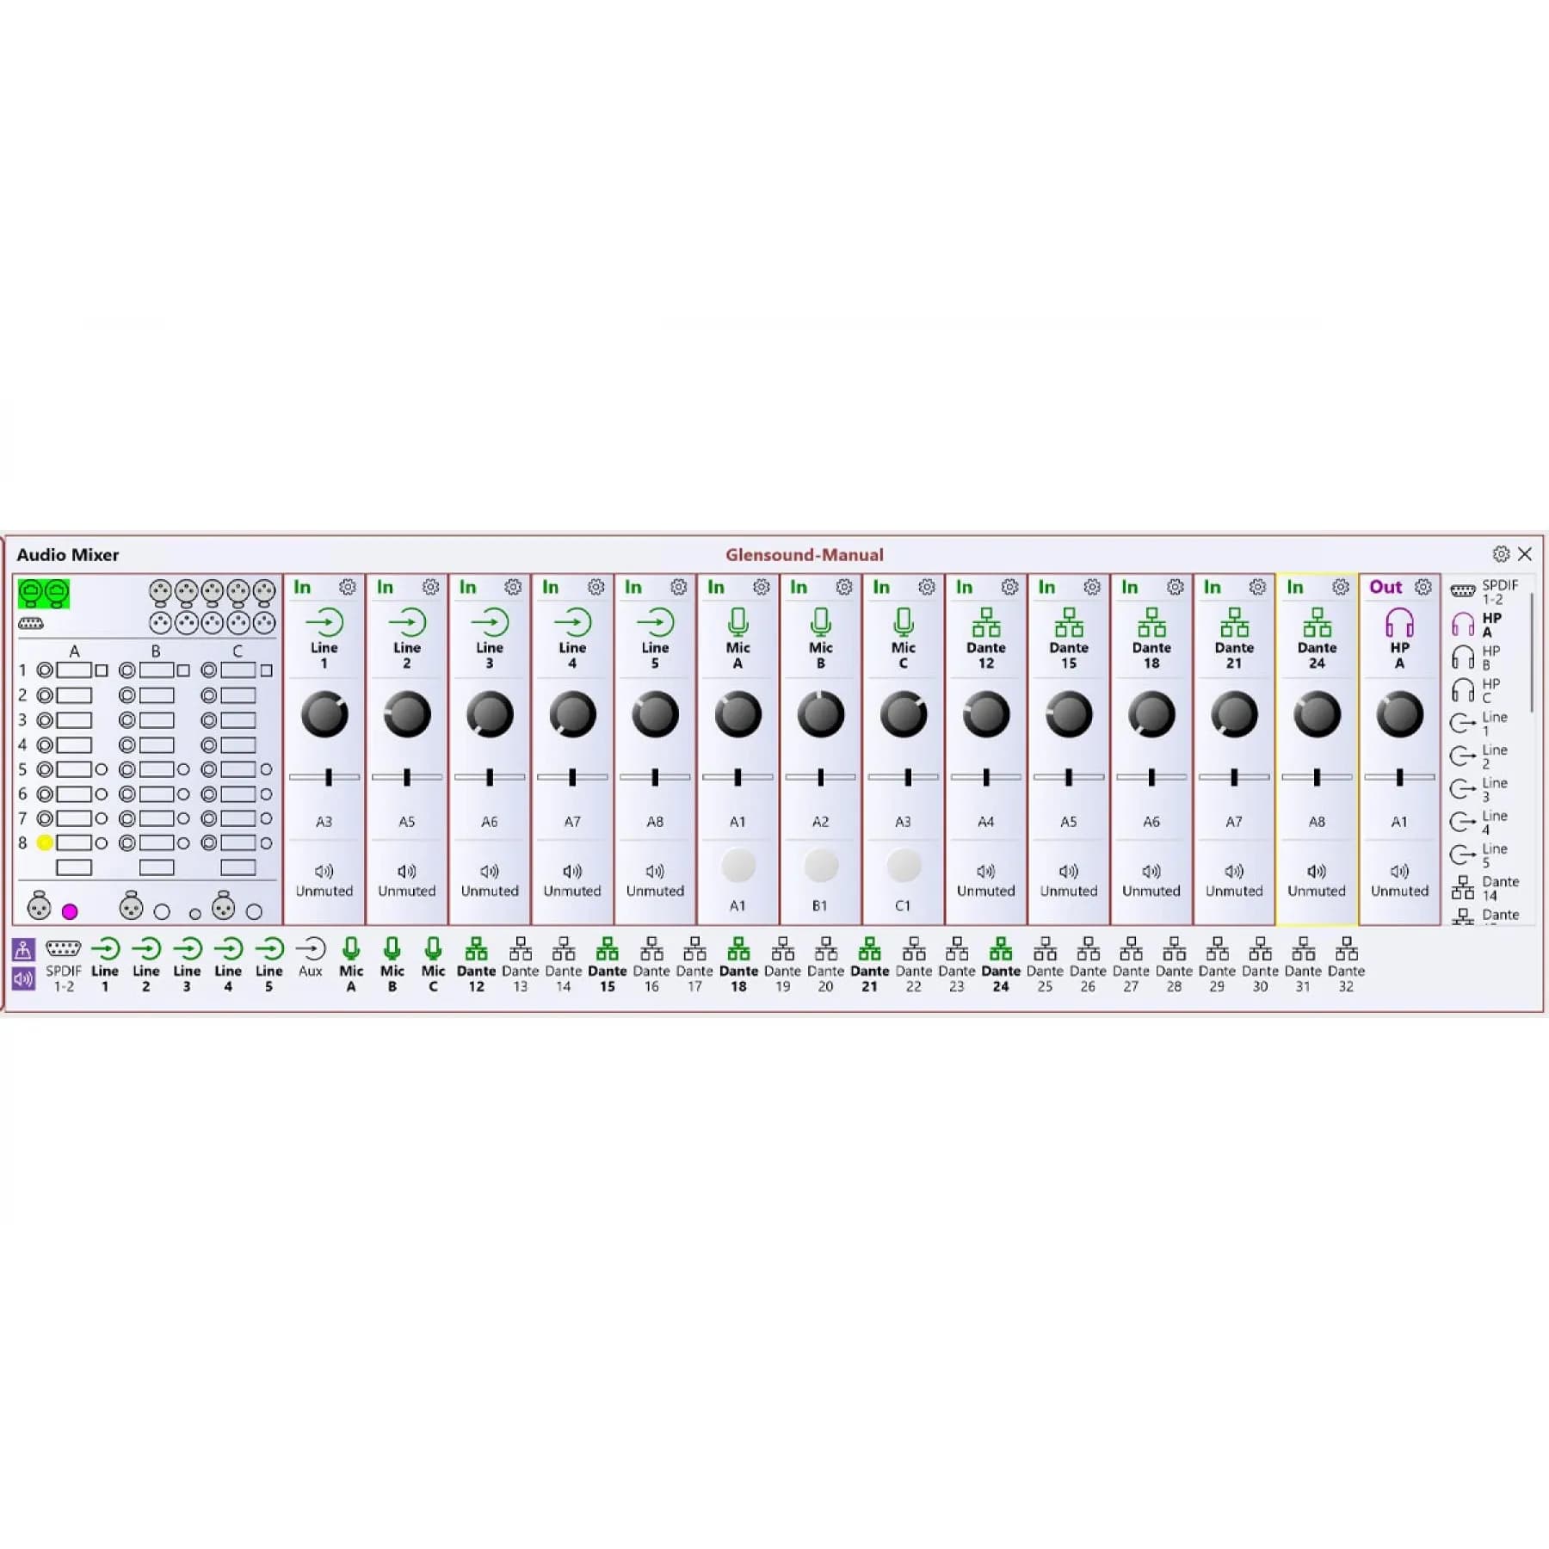This screenshot has width=1549, height=1549.
Task: Select Aux input in the bottom strip
Action: pos(311,958)
